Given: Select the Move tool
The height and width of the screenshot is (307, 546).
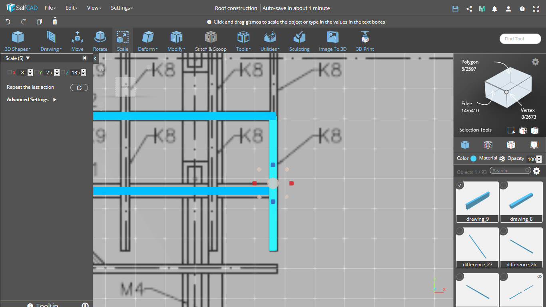Looking at the screenshot, I should (x=78, y=41).
